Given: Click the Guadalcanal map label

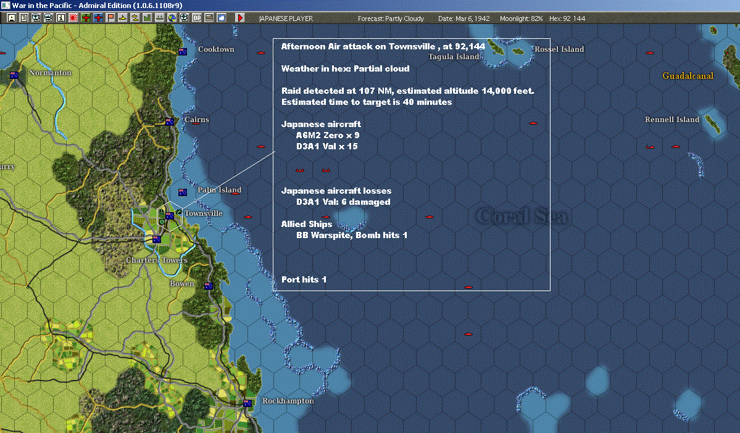Looking at the screenshot, I should point(688,75).
